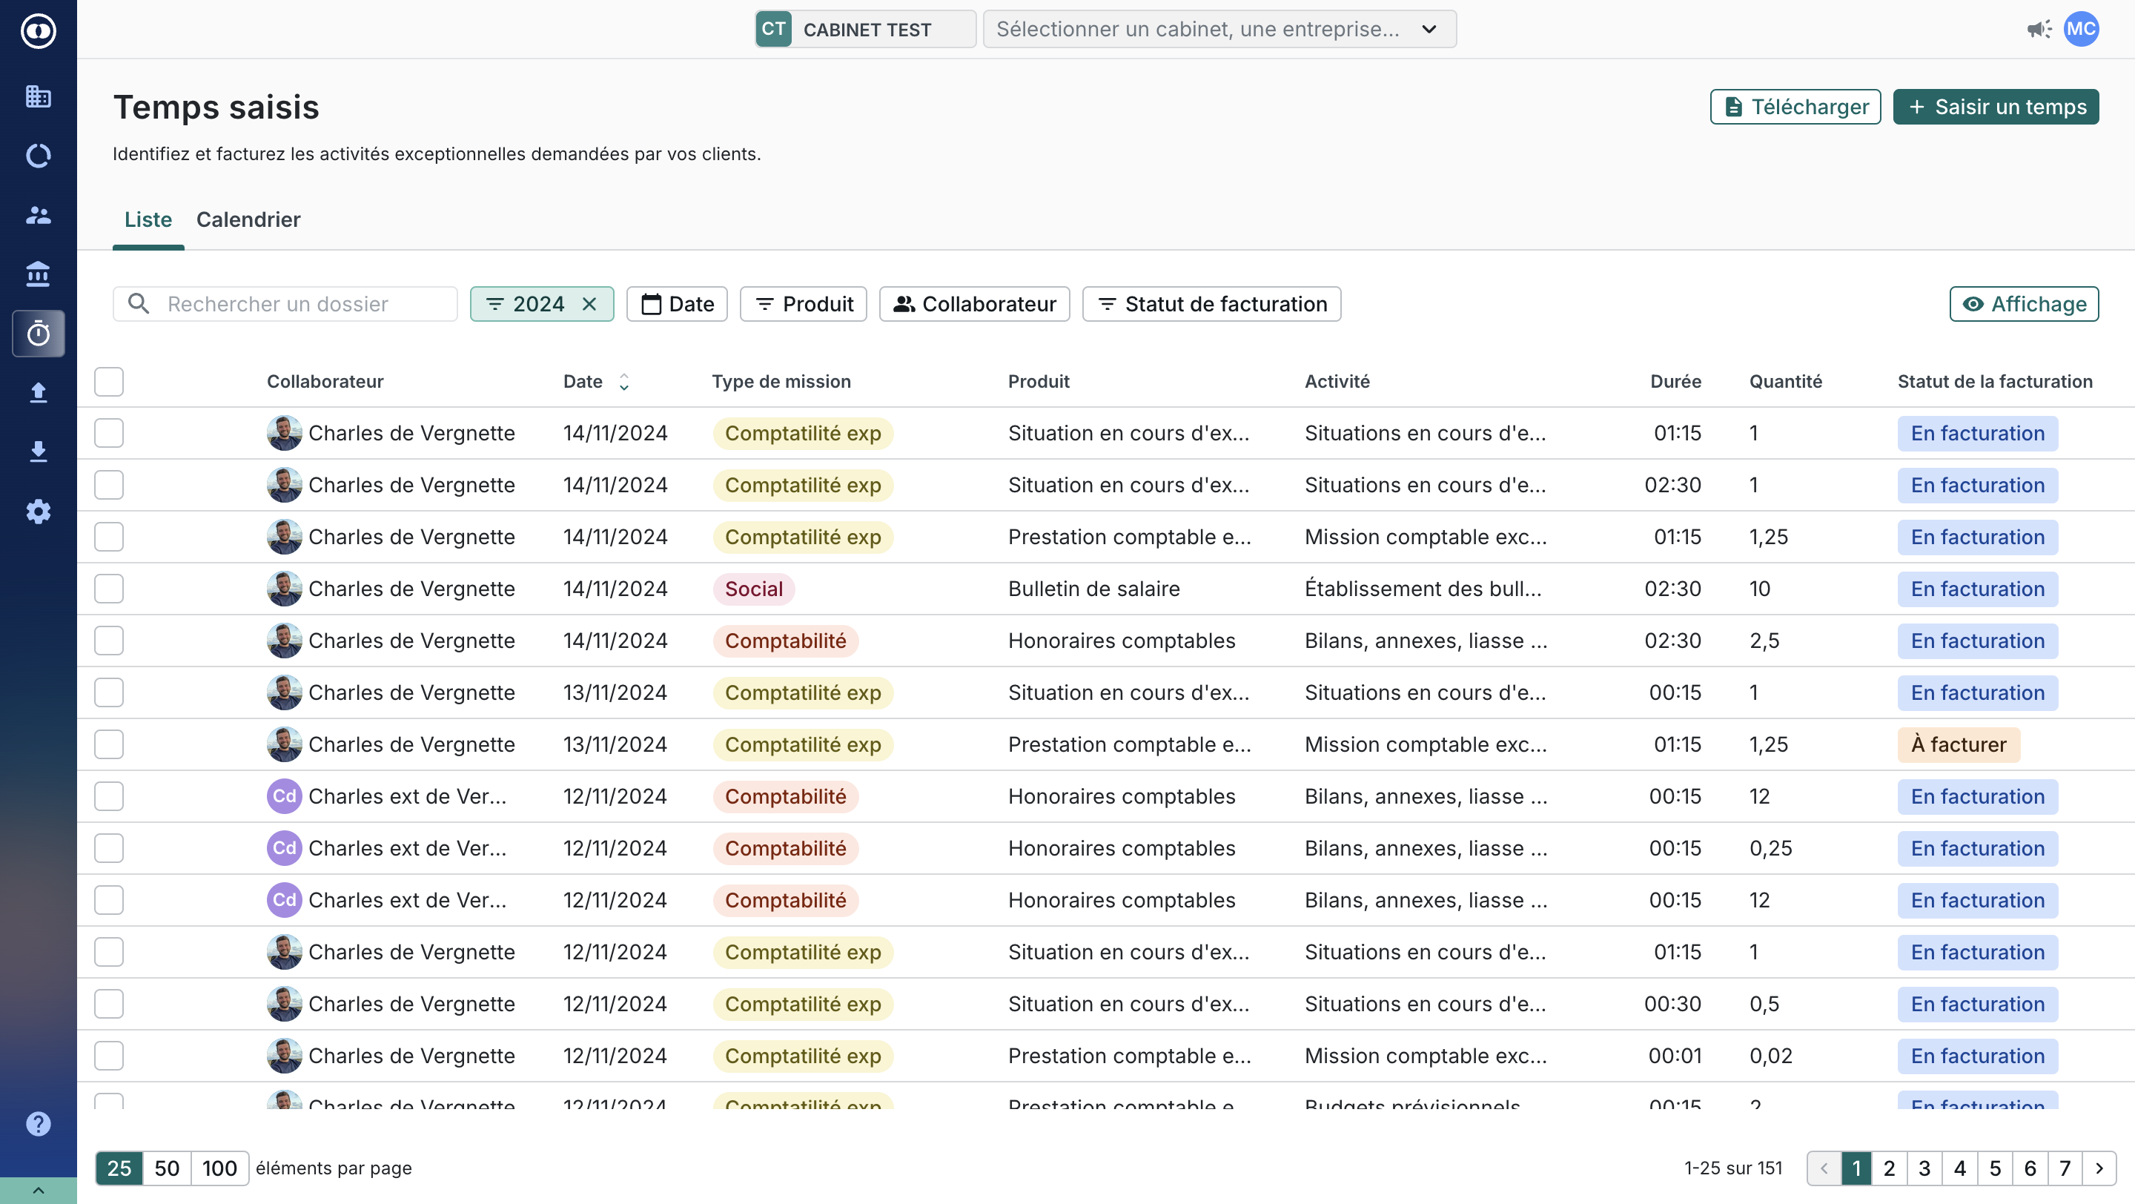Go to page 7

click(x=2065, y=1168)
